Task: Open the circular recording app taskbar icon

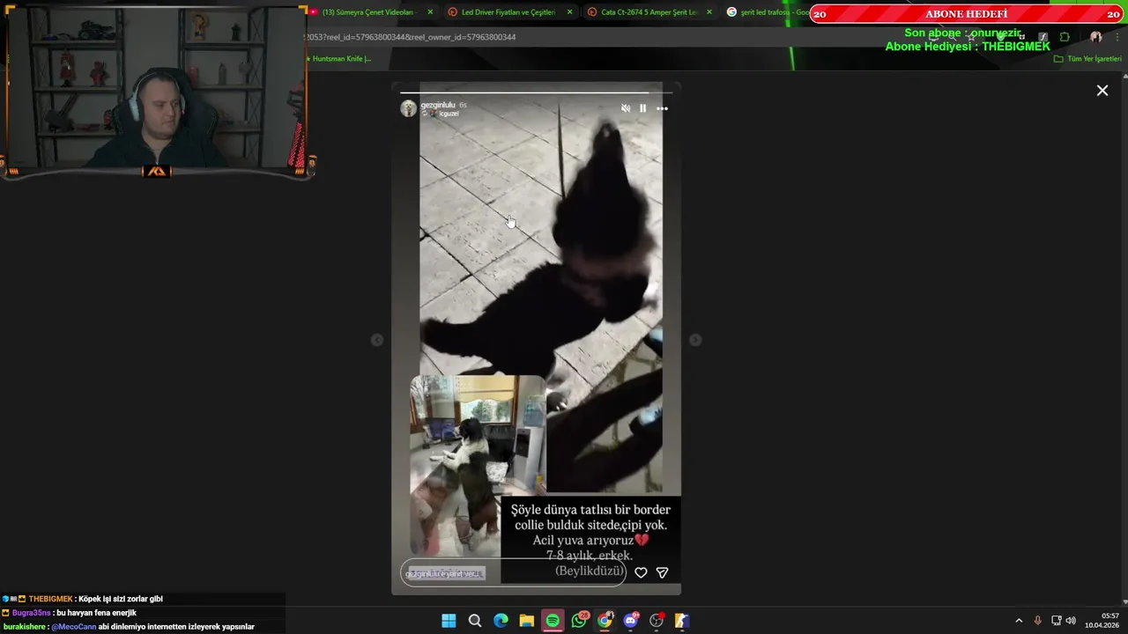Action: coord(657,621)
